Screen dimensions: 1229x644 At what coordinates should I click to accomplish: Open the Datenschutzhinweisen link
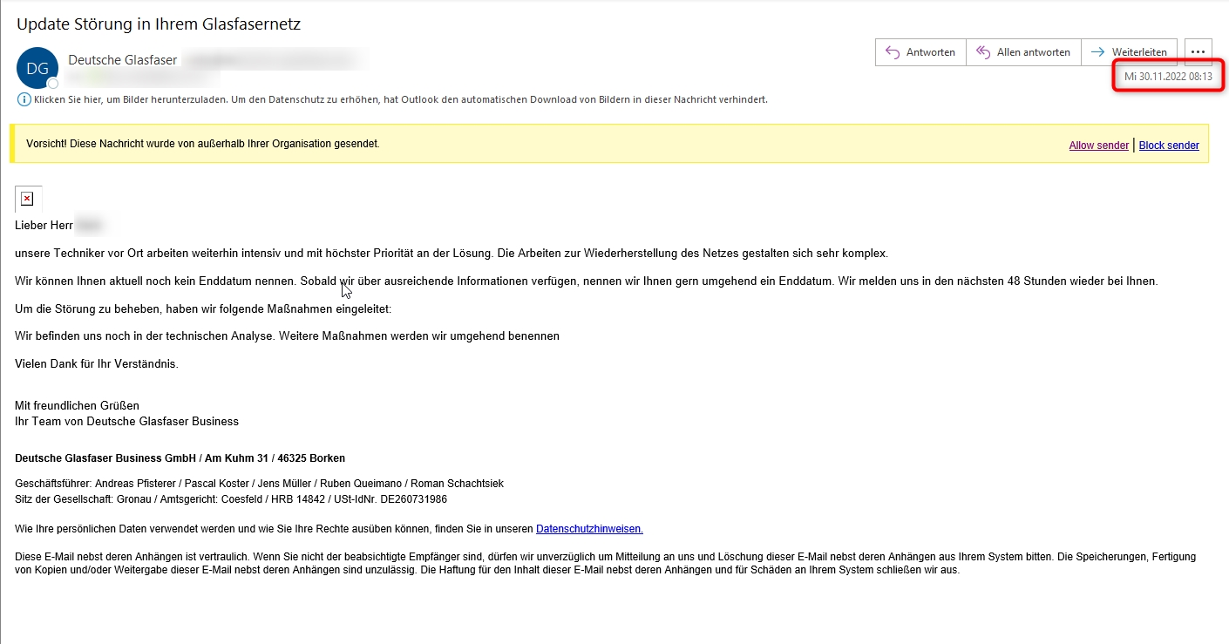589,529
